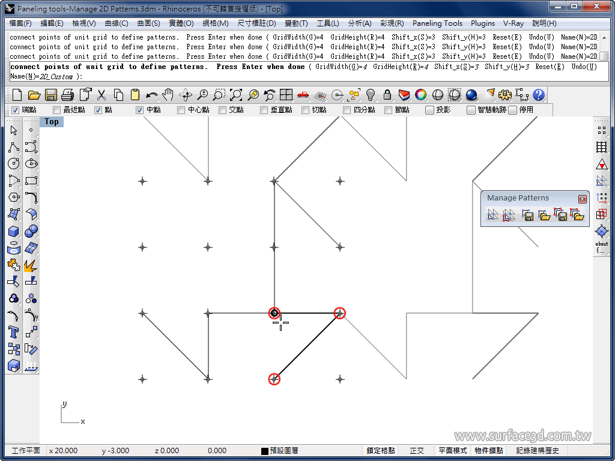Click the gear Options icon
Image resolution: width=615 pixels, height=461 pixels.
[x=504, y=95]
